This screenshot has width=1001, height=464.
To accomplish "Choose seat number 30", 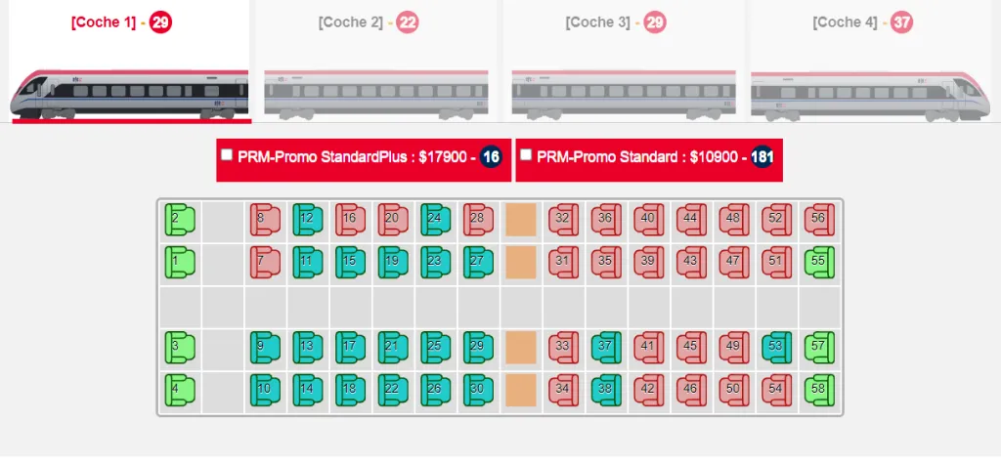I will tap(478, 389).
